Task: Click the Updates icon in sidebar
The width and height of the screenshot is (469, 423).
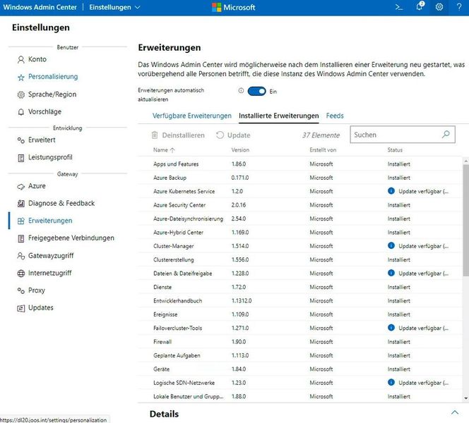Action: click(x=21, y=308)
